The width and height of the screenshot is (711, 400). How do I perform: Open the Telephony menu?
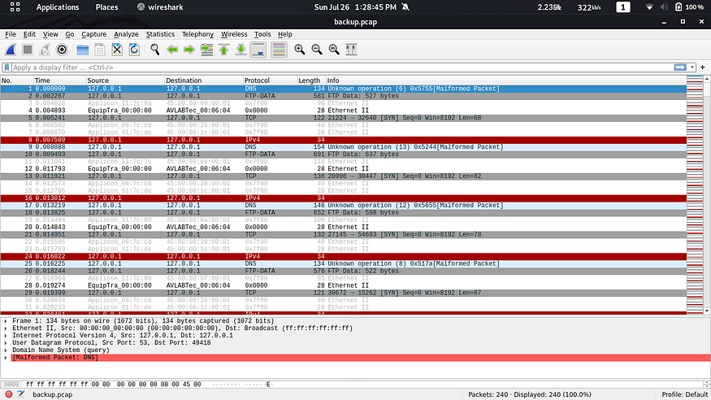pos(197,34)
